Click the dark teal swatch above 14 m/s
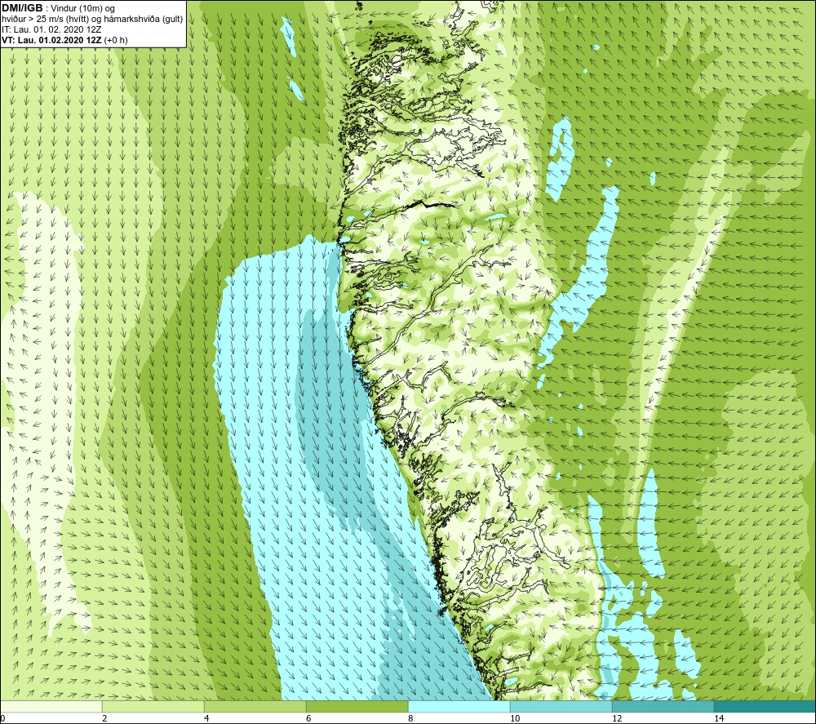The height and width of the screenshot is (724, 816). pyautogui.click(x=765, y=706)
